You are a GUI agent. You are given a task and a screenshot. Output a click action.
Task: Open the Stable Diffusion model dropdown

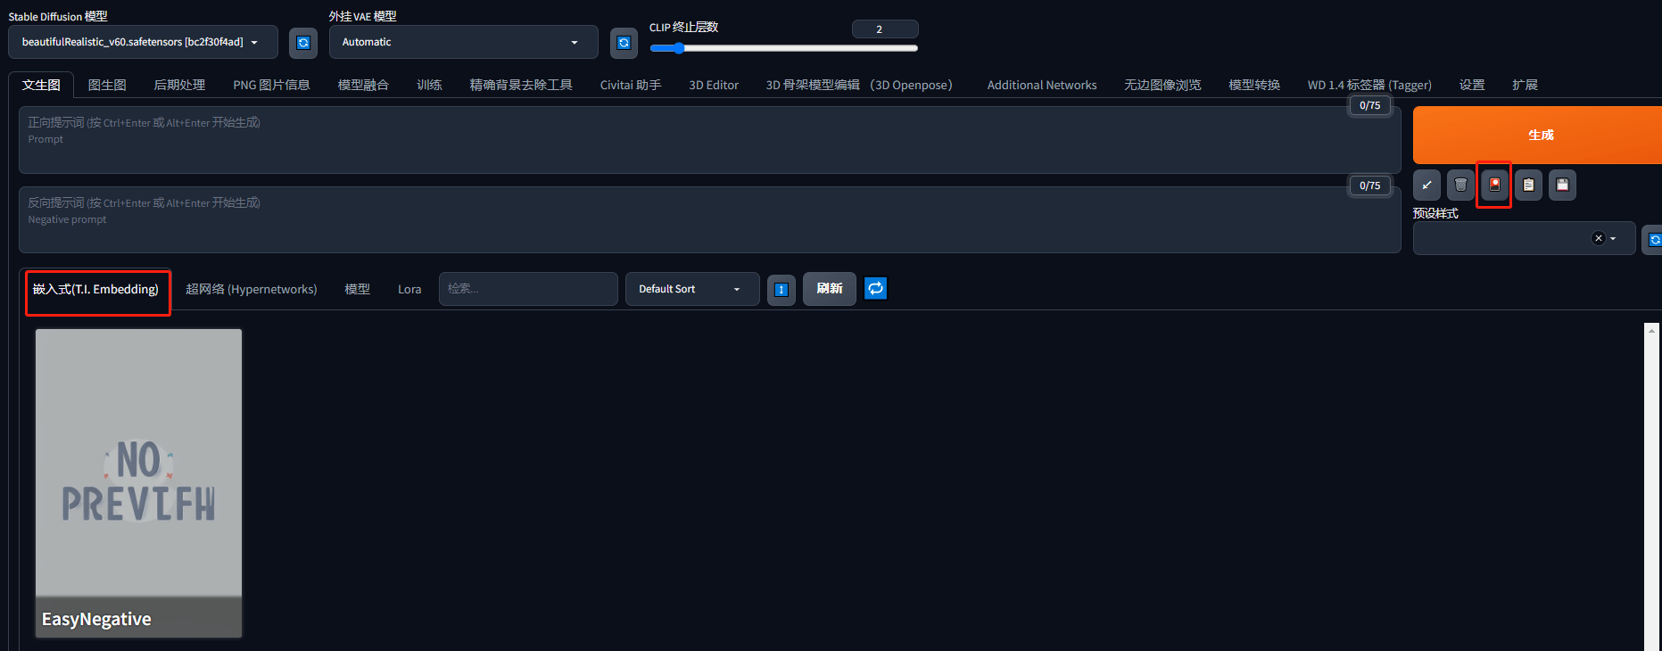[143, 42]
